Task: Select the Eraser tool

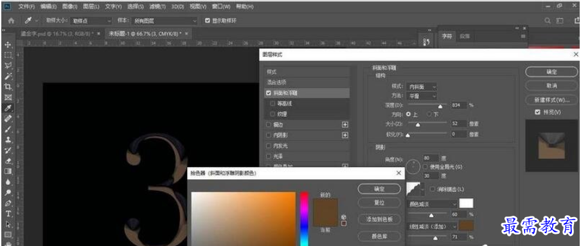Action: tap(8, 161)
